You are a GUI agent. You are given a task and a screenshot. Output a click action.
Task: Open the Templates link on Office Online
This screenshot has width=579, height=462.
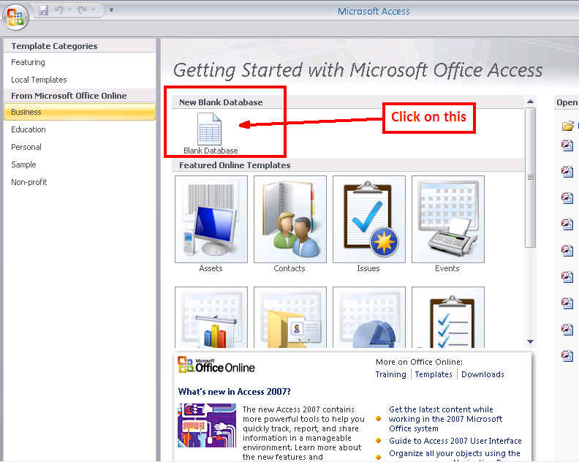tap(434, 374)
